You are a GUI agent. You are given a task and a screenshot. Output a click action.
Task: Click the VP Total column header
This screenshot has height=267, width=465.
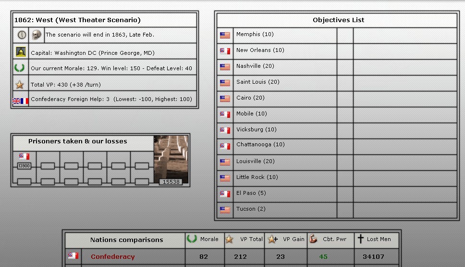click(x=245, y=239)
